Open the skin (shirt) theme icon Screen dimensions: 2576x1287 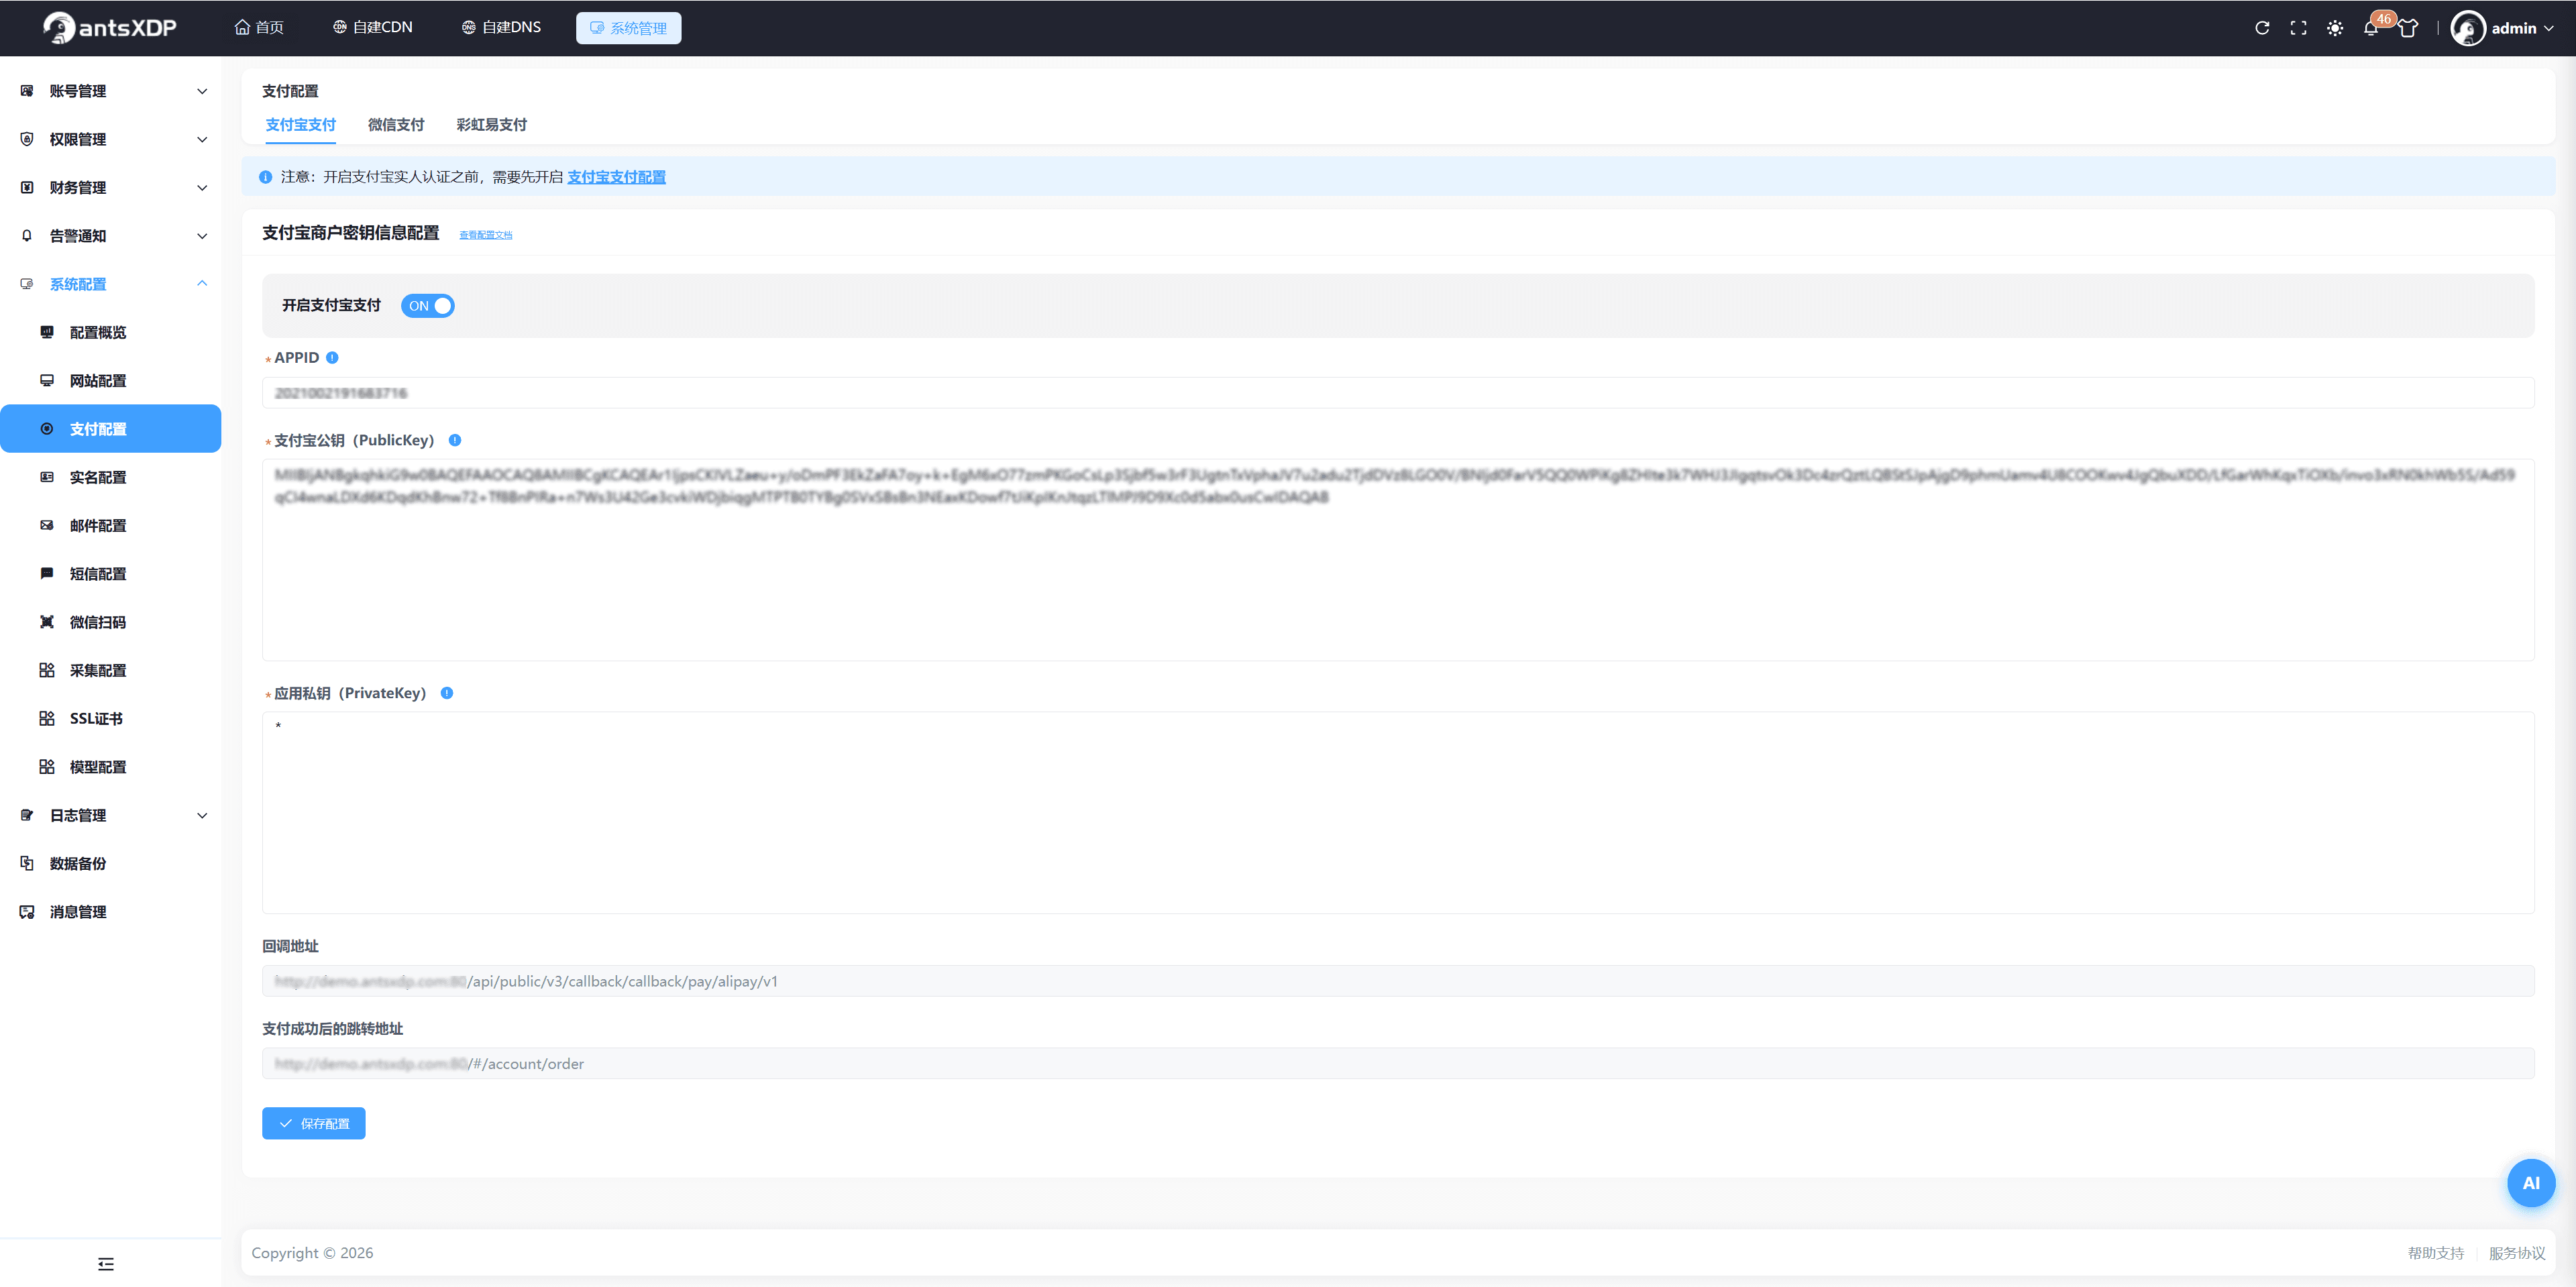coord(2408,28)
